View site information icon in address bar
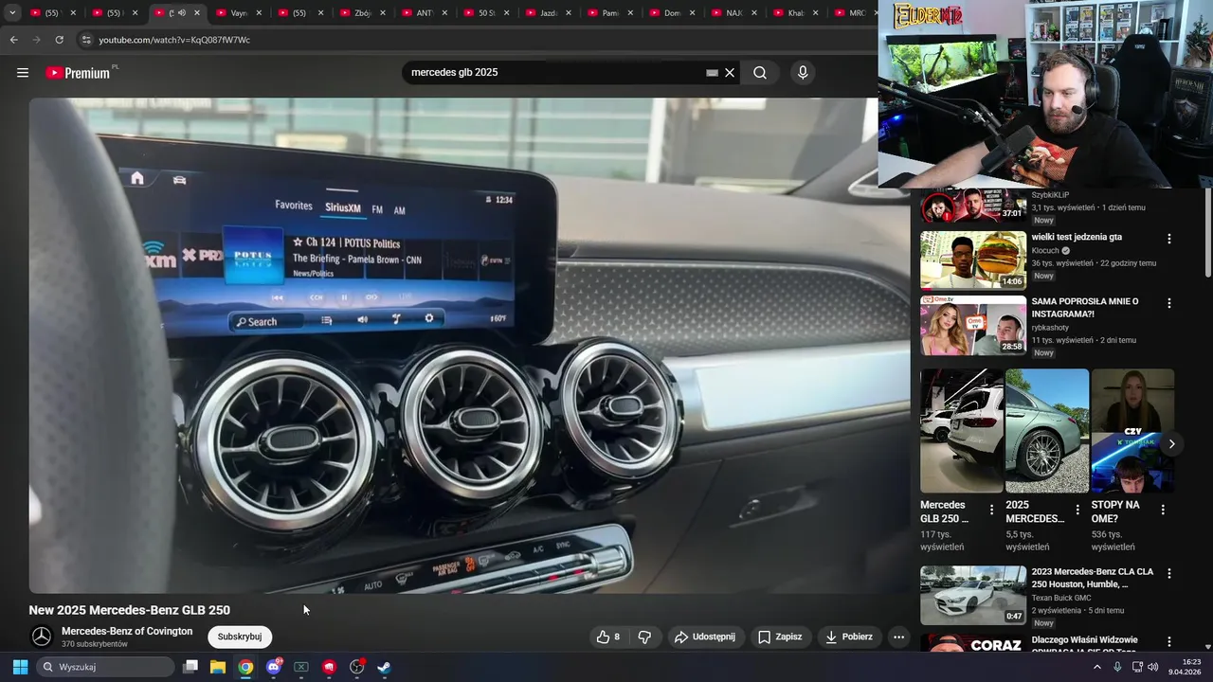1213x682 pixels. pyautogui.click(x=86, y=40)
